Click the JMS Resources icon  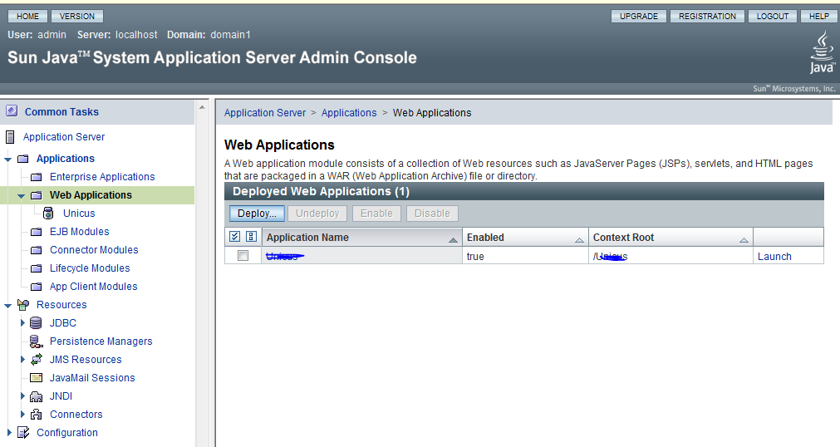click(x=36, y=360)
